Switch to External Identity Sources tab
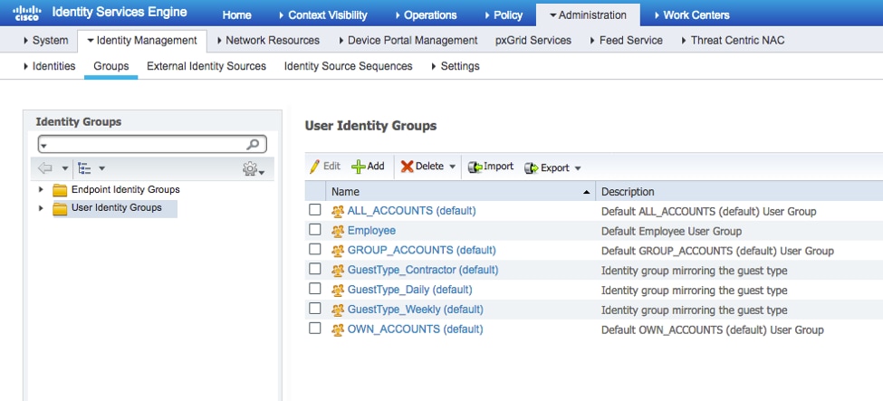 tap(206, 66)
